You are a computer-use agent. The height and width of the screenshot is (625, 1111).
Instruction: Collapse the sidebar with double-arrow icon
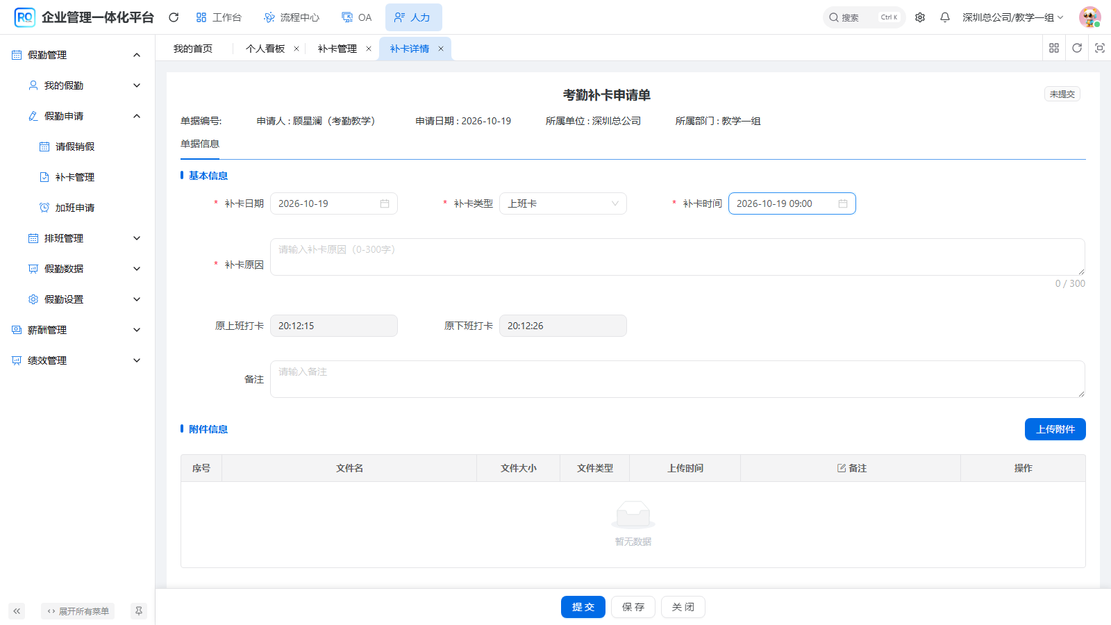coord(17,611)
